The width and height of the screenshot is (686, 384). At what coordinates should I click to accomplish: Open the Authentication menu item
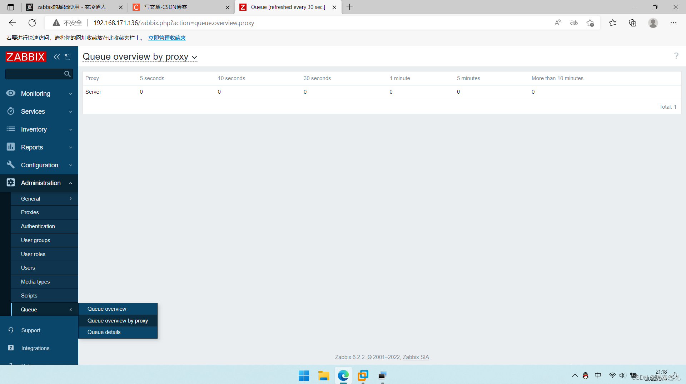[x=44, y=226]
